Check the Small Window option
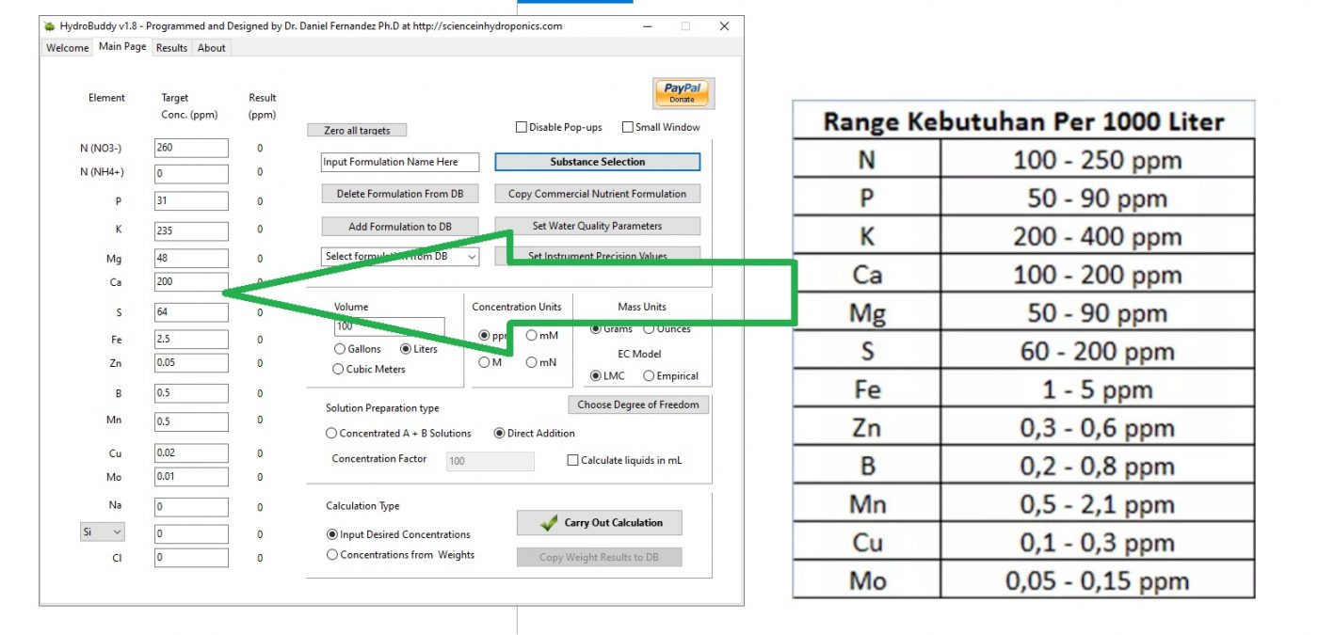1318x635 pixels. point(627,128)
